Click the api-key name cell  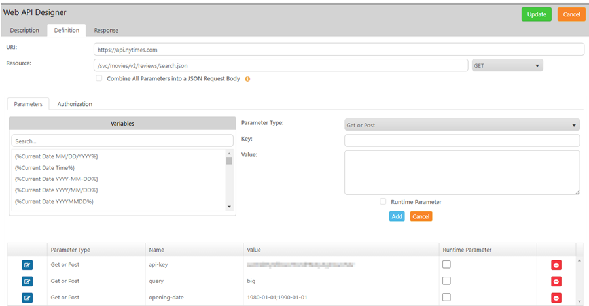(x=194, y=265)
